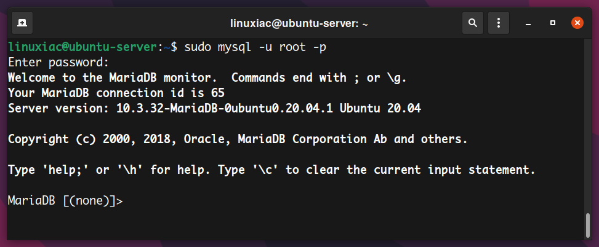Click the linuxiac@ubuntu-server window title
Viewport: 599px width, 247px height.
tap(299, 23)
